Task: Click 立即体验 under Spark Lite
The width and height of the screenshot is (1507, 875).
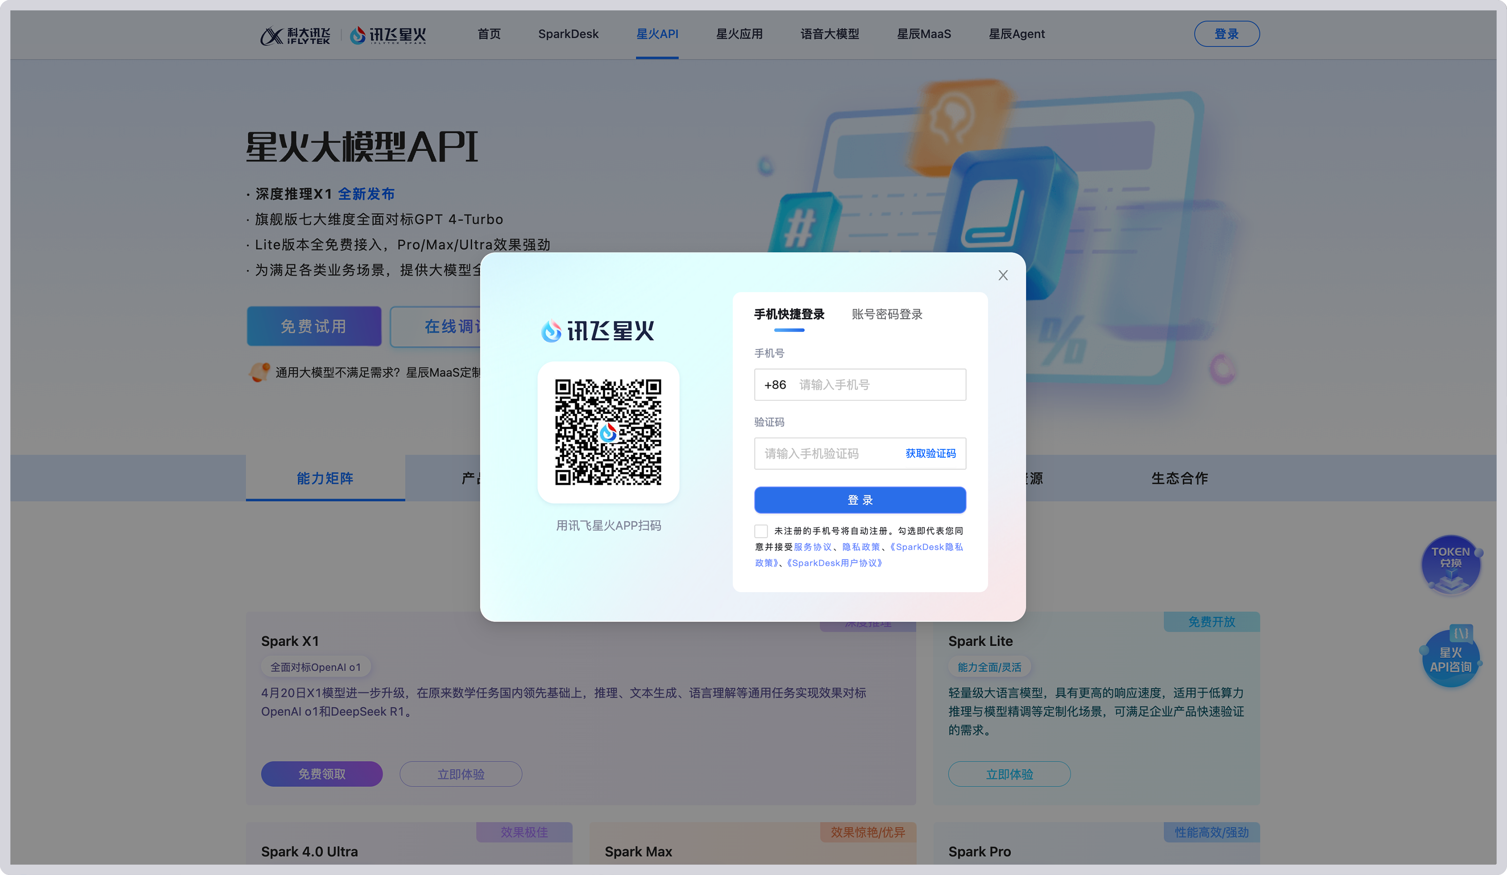Action: (x=1009, y=773)
